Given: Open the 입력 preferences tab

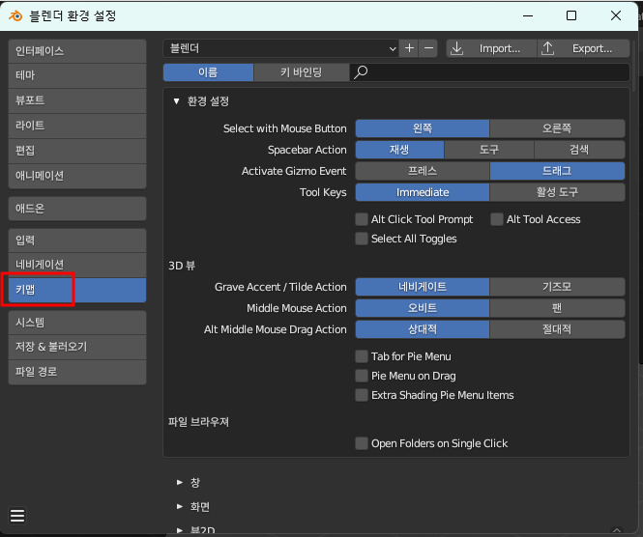Looking at the screenshot, I should tap(77, 240).
